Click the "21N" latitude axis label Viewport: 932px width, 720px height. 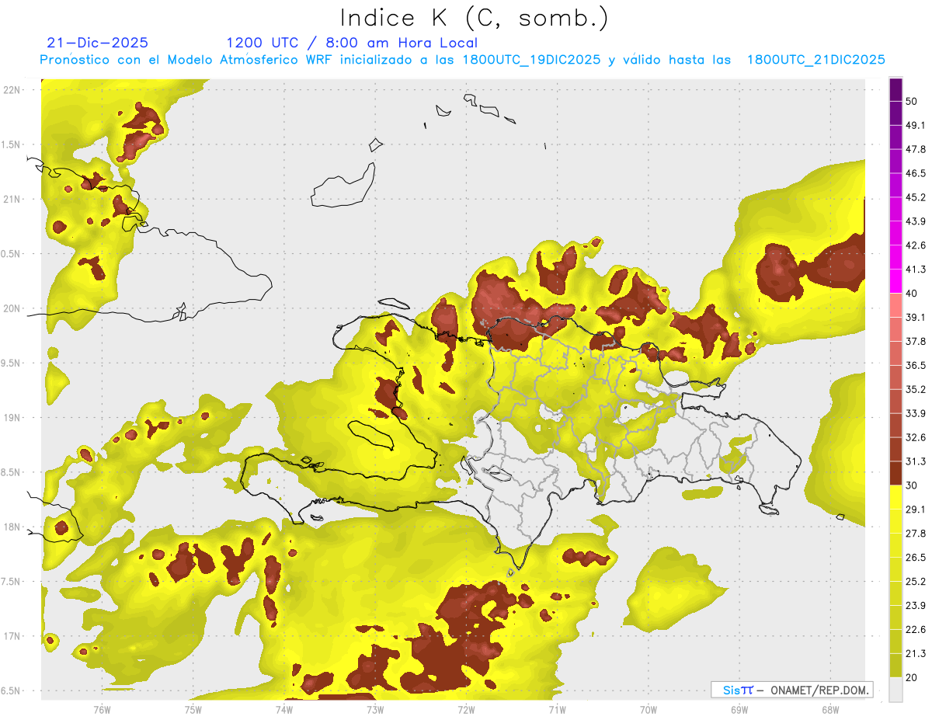point(12,199)
